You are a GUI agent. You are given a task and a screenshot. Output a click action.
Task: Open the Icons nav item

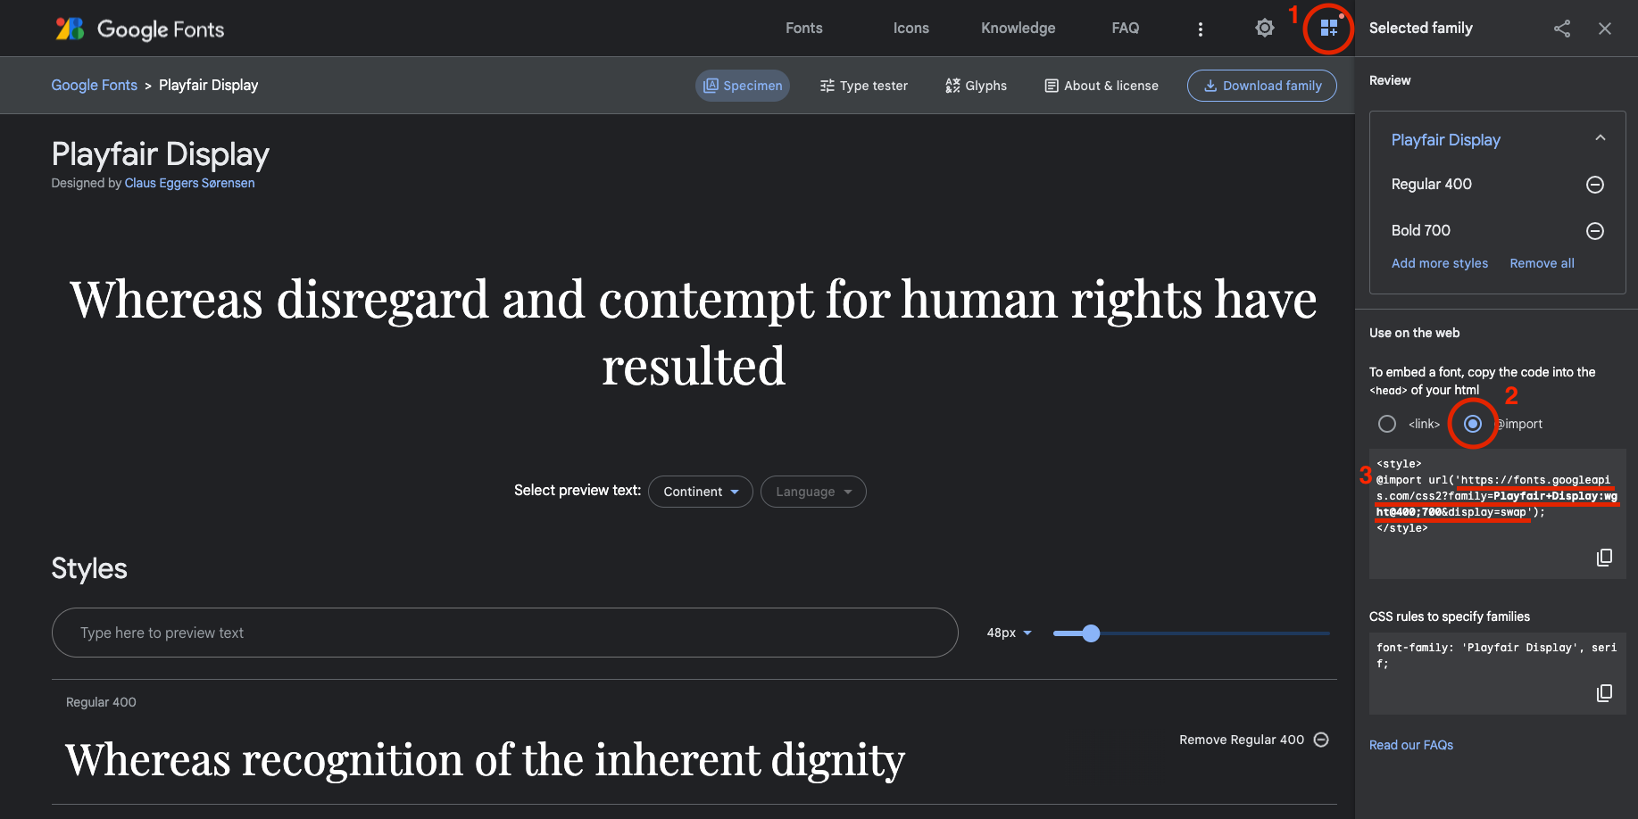(911, 29)
